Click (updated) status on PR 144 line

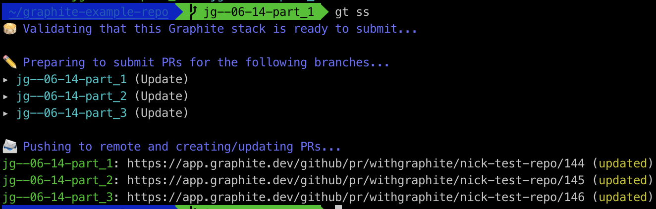click(623, 163)
